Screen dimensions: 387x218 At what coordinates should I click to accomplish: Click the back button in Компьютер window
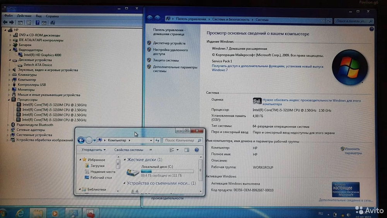(x=81, y=140)
